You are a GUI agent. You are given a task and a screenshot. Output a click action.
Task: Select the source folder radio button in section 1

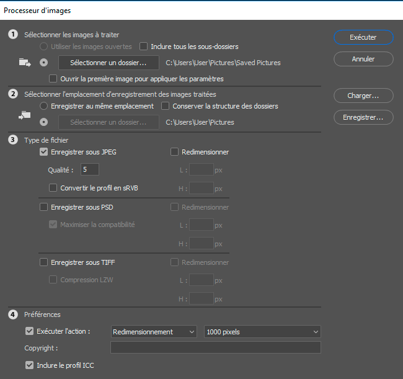point(43,63)
